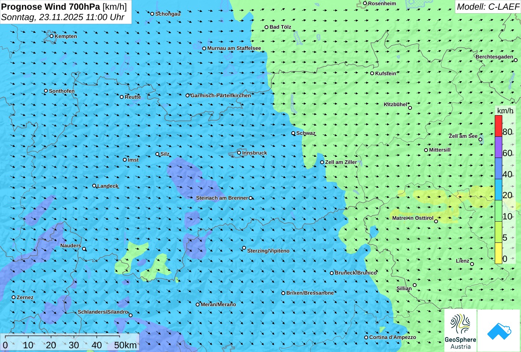The width and height of the screenshot is (521, 352).
Task: Click the Reutte location marker
Action: (122, 97)
